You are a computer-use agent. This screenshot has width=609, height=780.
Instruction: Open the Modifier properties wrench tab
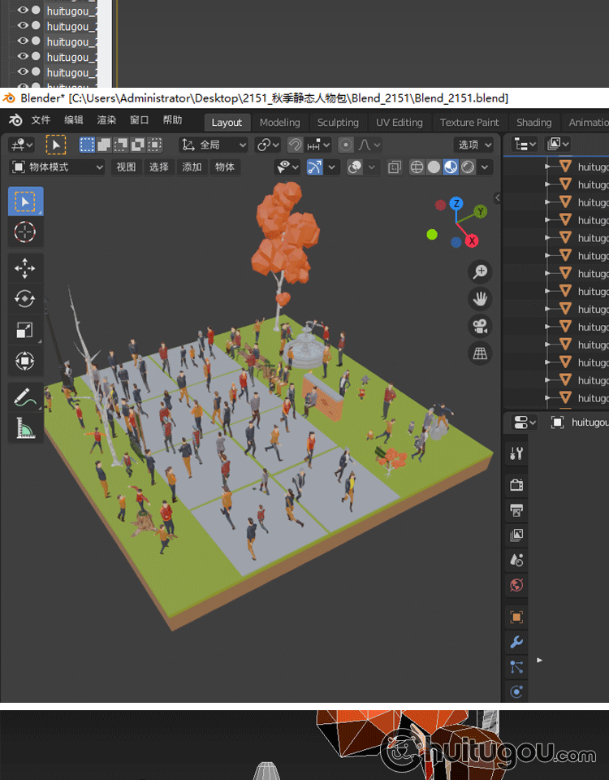pos(516,642)
